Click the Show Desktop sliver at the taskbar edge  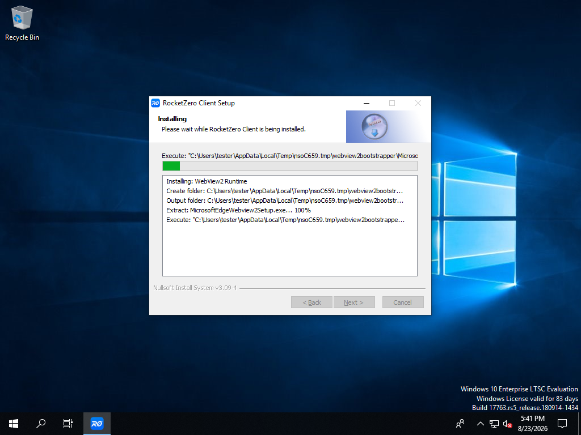pyautogui.click(x=579, y=424)
